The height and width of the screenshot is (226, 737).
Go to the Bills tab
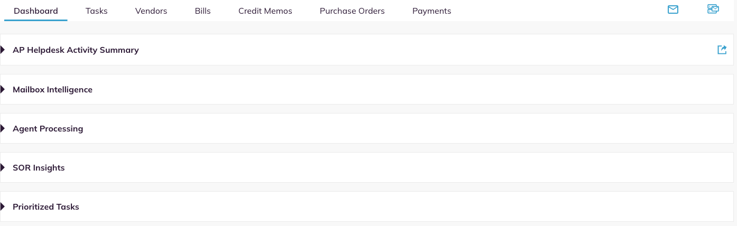tap(202, 11)
